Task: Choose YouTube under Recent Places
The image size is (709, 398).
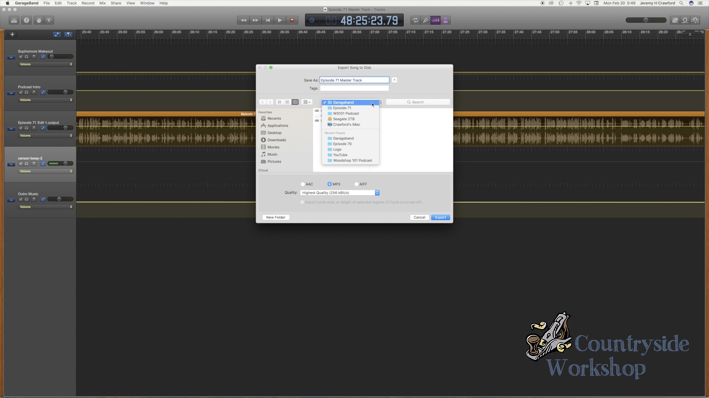Action: (x=350, y=155)
